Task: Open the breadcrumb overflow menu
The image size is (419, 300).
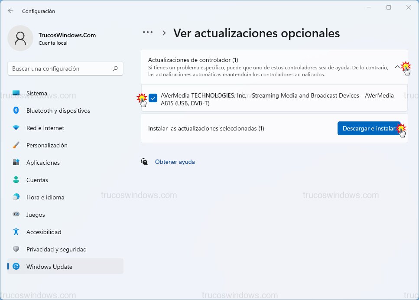Action: pyautogui.click(x=147, y=32)
